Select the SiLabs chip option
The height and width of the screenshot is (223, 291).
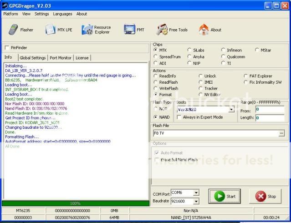point(189,50)
